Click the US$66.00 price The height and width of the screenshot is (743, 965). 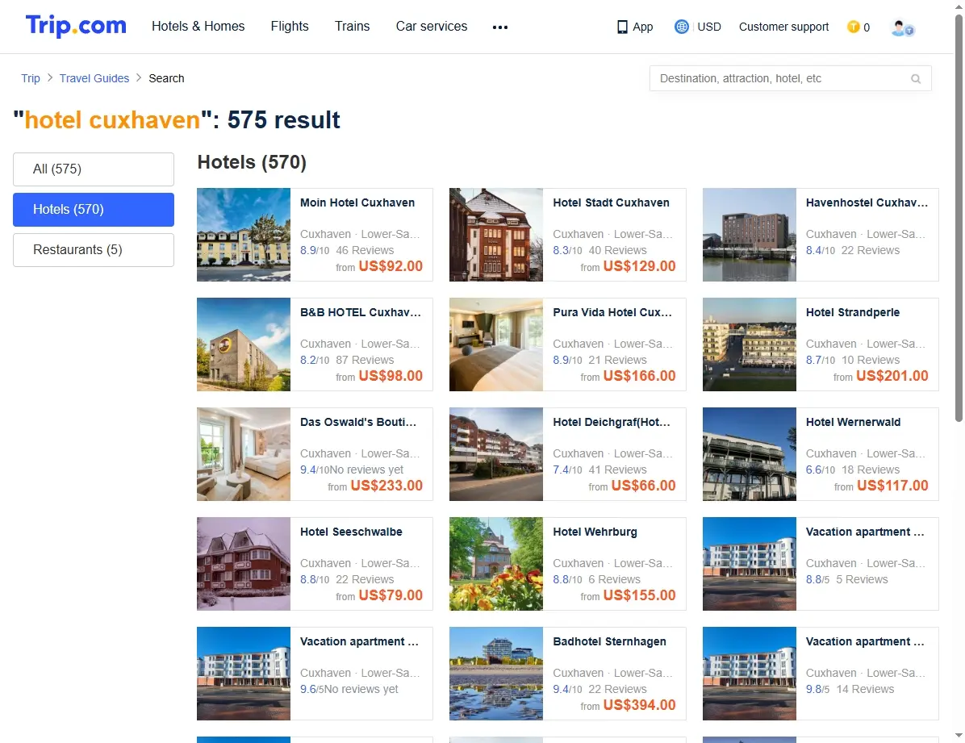point(644,485)
